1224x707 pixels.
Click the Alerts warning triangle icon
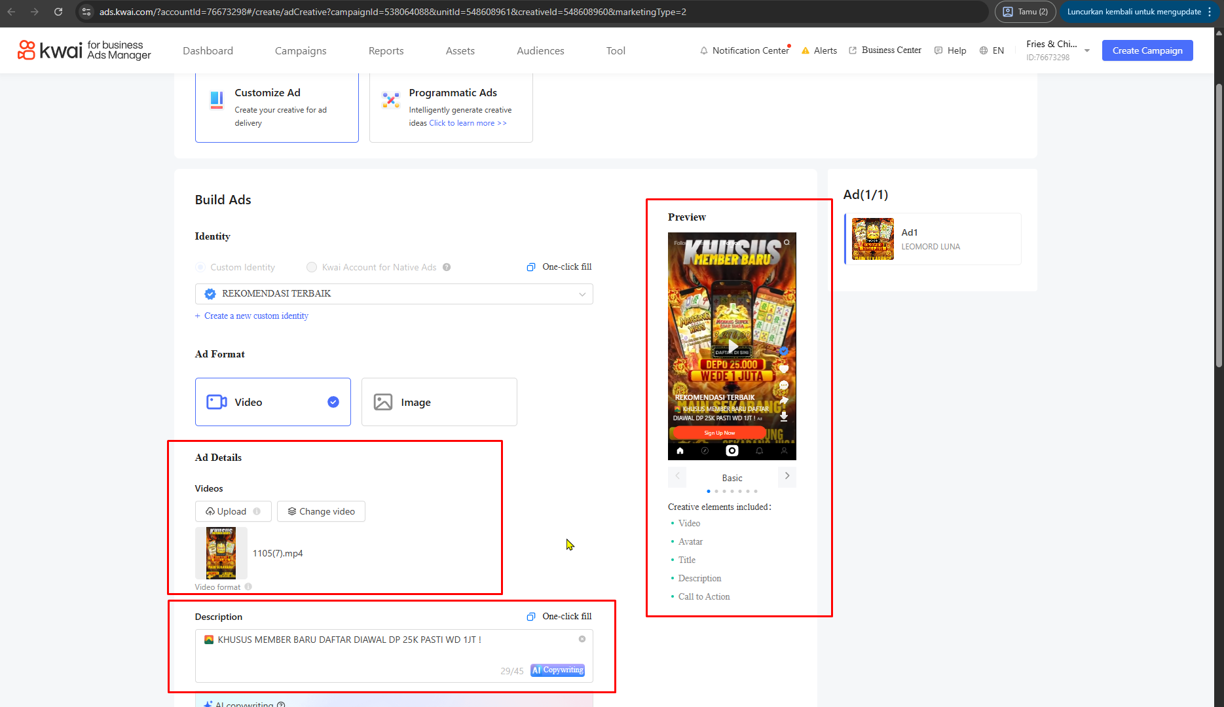pyautogui.click(x=806, y=50)
